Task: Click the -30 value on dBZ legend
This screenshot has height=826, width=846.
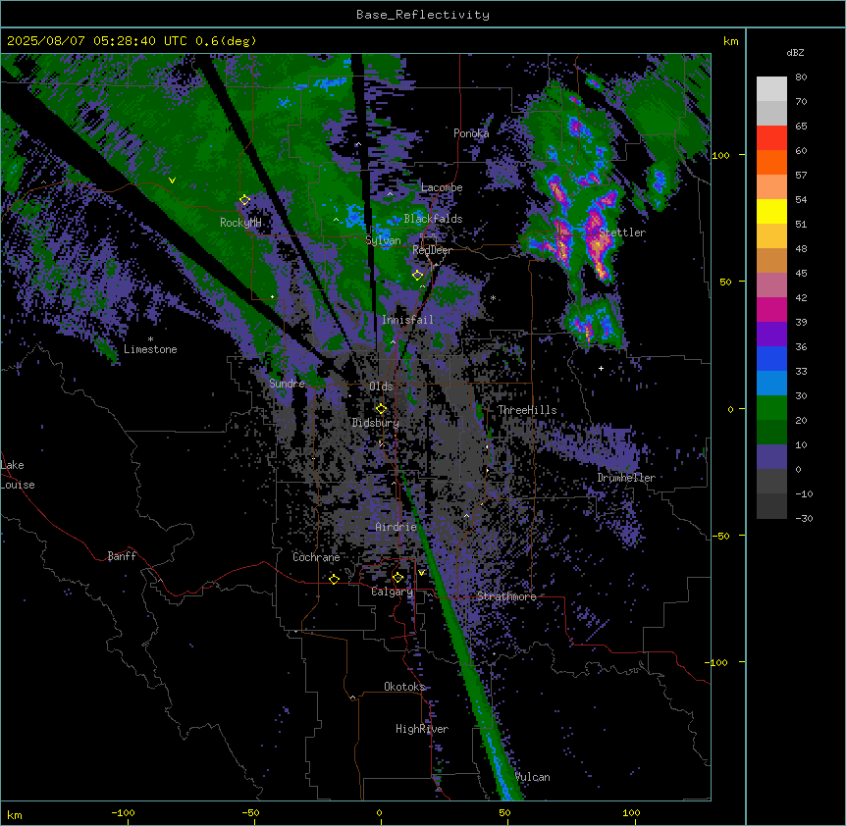Action: pos(804,518)
